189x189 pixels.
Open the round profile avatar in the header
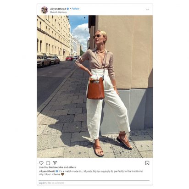point(44,10)
